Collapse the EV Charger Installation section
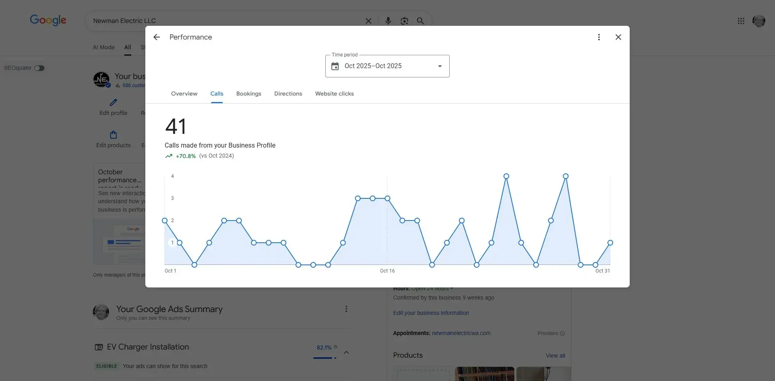This screenshot has width=775, height=381. point(346,352)
